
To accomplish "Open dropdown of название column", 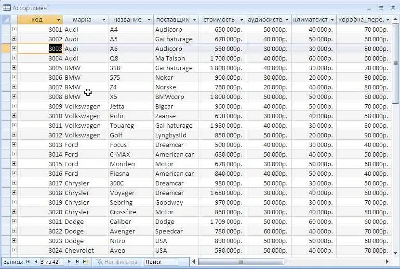I will click(149, 20).
